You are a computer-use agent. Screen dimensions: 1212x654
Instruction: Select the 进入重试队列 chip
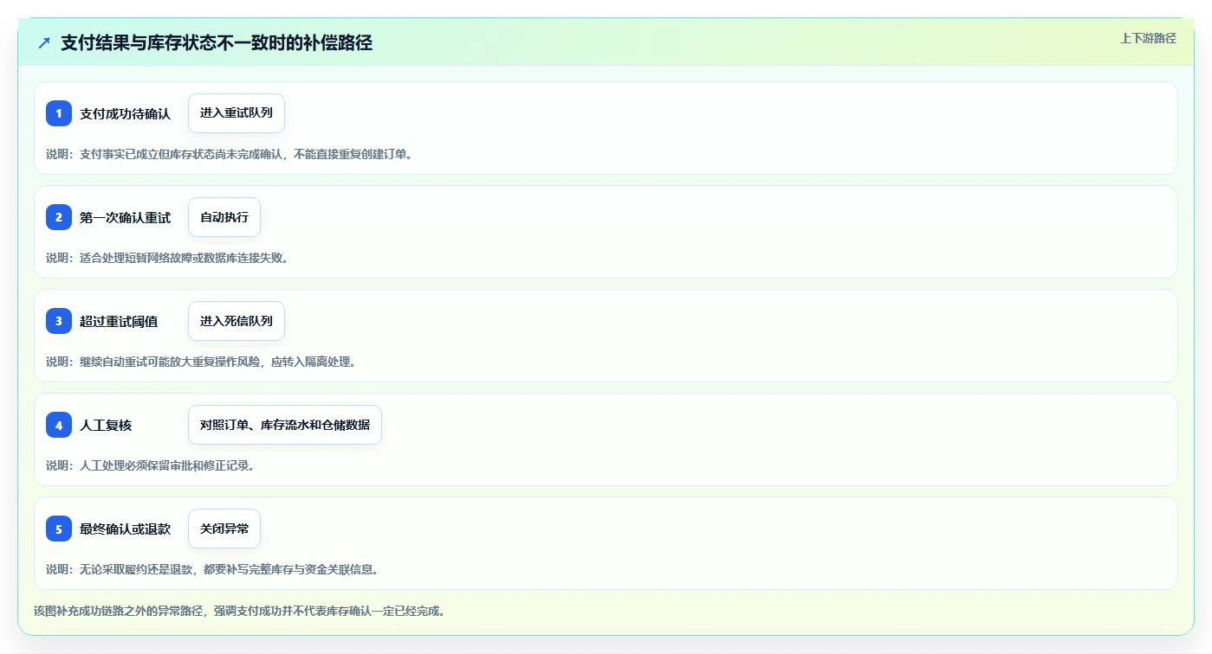coord(237,113)
